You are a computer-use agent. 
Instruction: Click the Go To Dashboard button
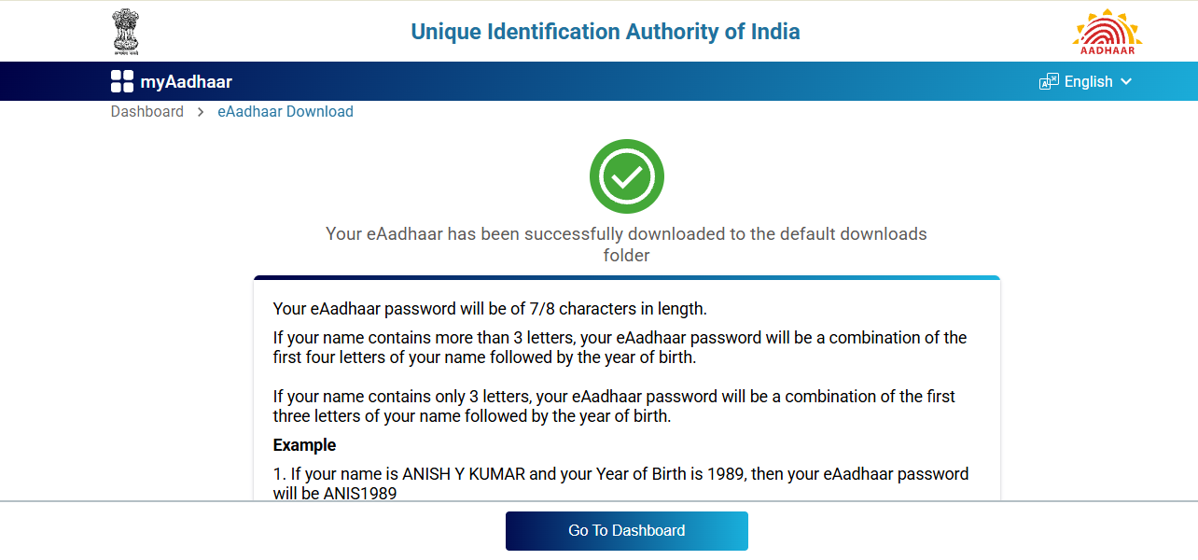(626, 530)
